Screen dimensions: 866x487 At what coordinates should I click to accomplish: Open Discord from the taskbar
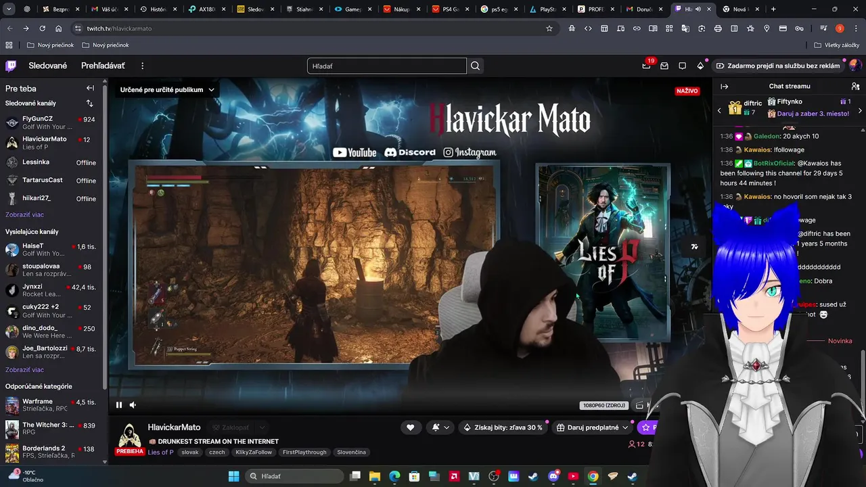(553, 476)
